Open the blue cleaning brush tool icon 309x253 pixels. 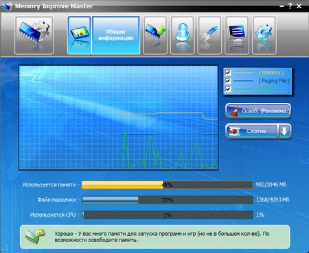tap(209, 35)
